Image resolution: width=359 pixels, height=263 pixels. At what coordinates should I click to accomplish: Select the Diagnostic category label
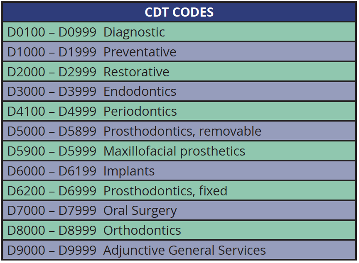[x=134, y=32]
